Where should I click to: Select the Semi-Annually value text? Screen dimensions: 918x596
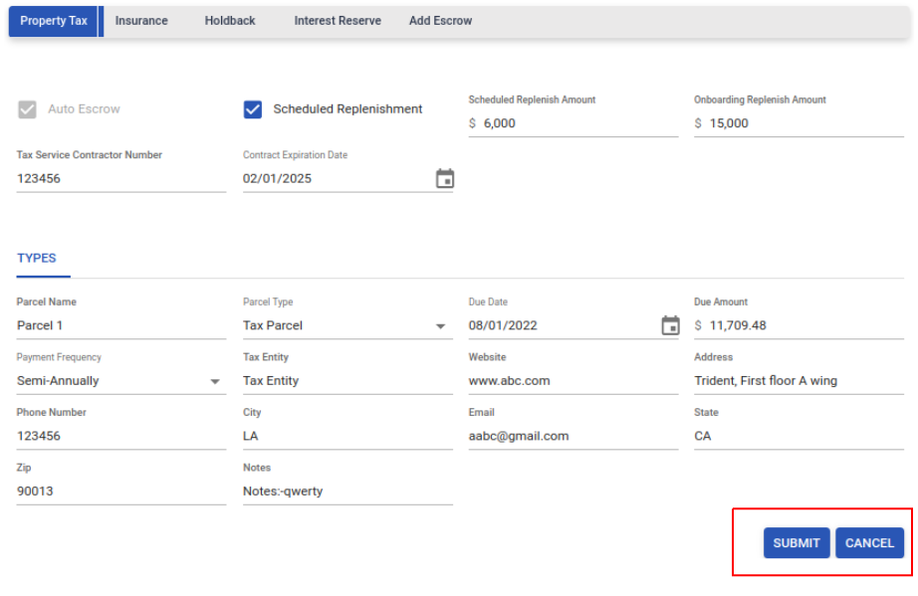coord(58,381)
